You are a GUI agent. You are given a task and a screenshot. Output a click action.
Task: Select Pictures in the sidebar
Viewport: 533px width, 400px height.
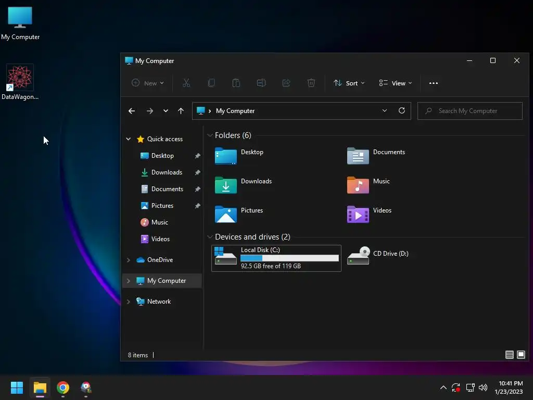[x=162, y=205]
